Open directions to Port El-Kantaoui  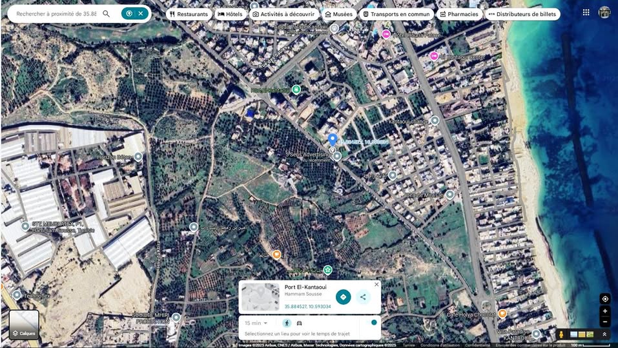pyautogui.click(x=344, y=297)
